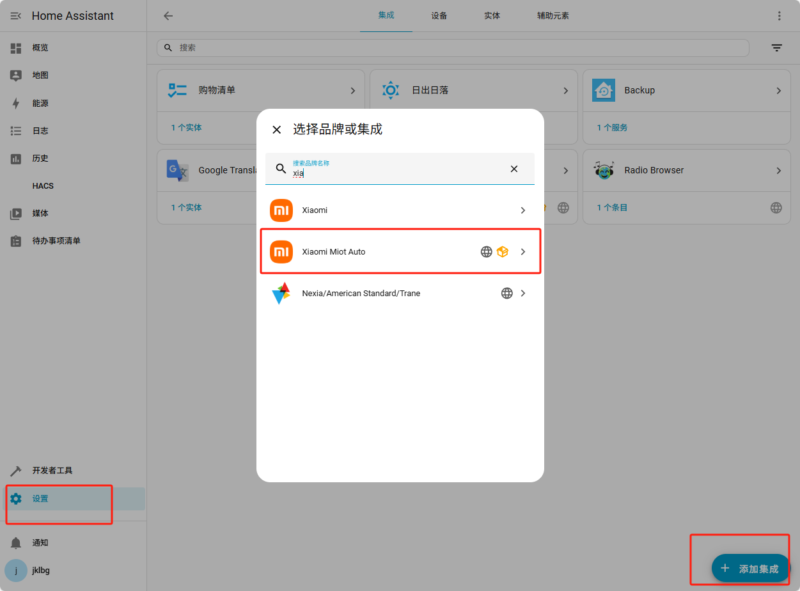Click the globe icon on Xiaomi Miot Auto row
The width and height of the screenshot is (800, 591).
[487, 252]
